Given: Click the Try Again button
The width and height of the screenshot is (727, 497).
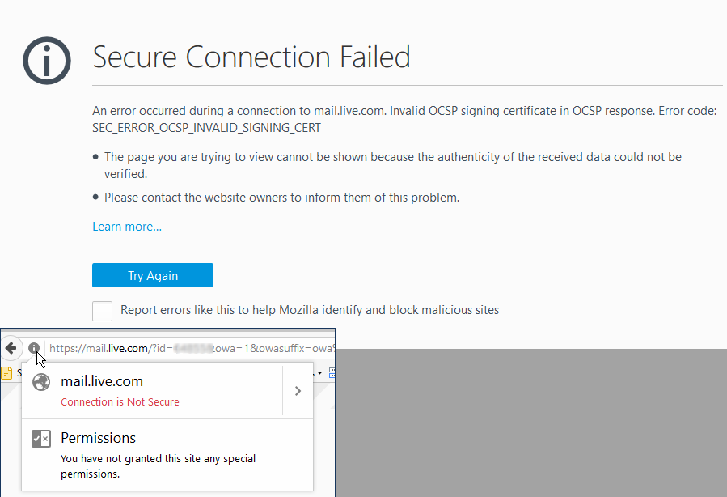Looking at the screenshot, I should 153,275.
